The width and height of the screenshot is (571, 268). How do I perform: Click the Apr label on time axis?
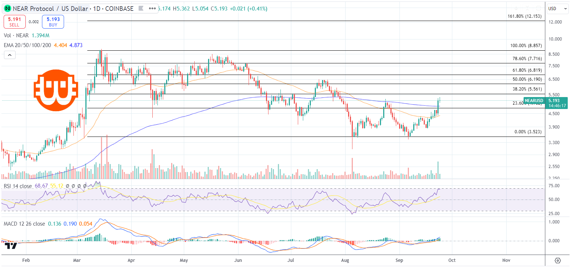pyautogui.click(x=131, y=260)
